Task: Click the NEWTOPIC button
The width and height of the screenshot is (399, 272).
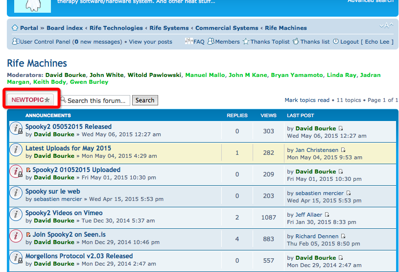Action: [x=30, y=99]
